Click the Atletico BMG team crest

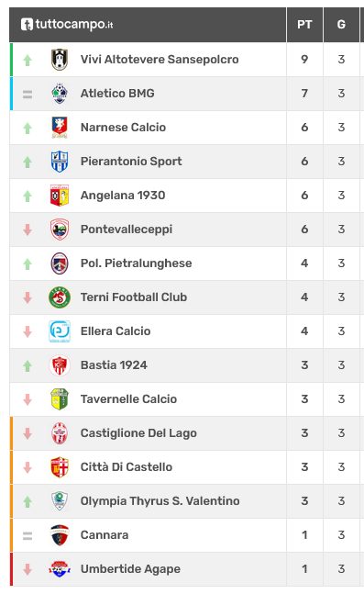pos(60,94)
